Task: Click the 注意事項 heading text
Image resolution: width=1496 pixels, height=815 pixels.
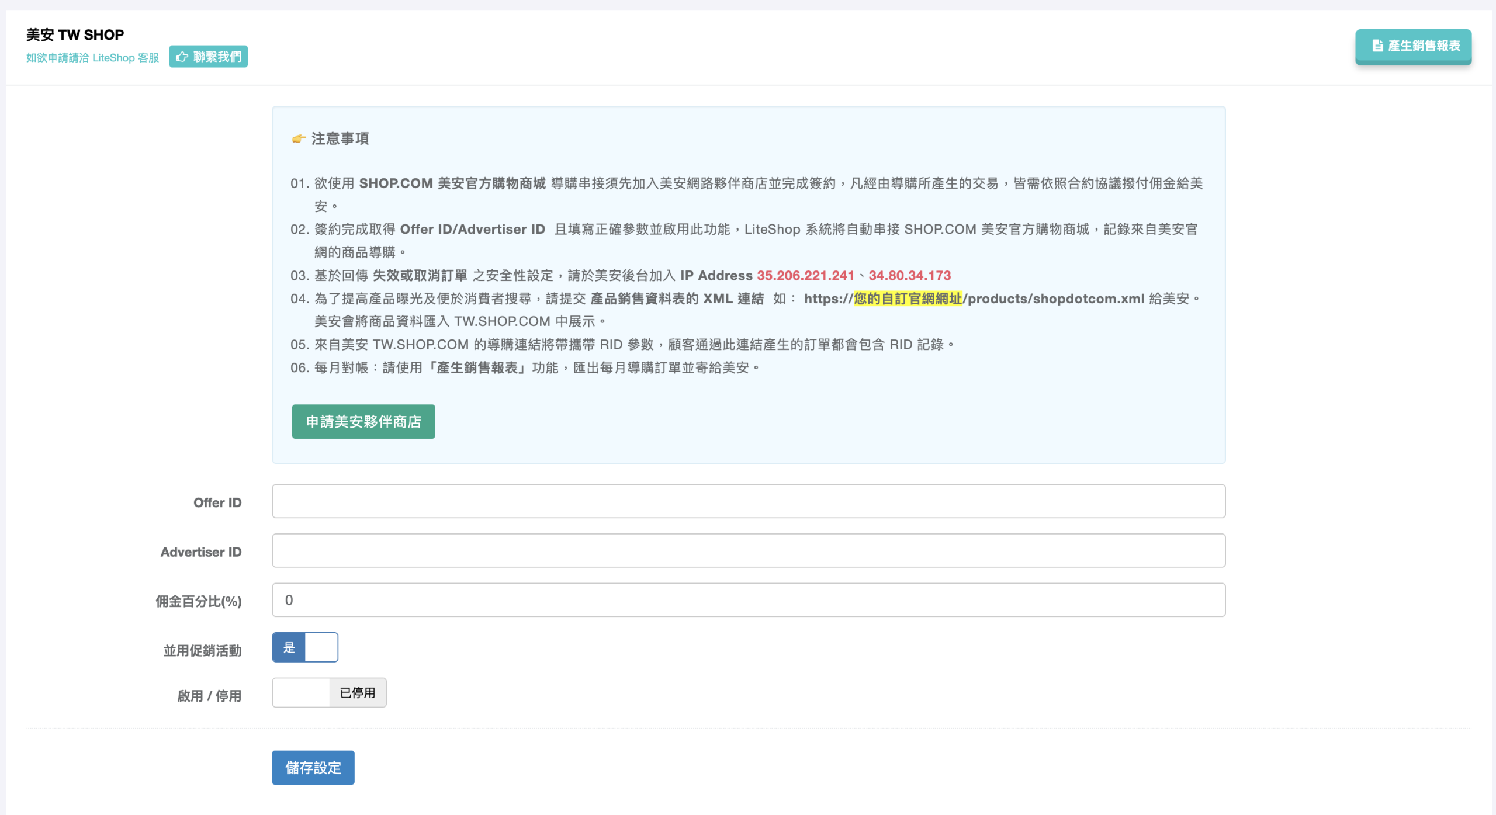Action: 340,138
